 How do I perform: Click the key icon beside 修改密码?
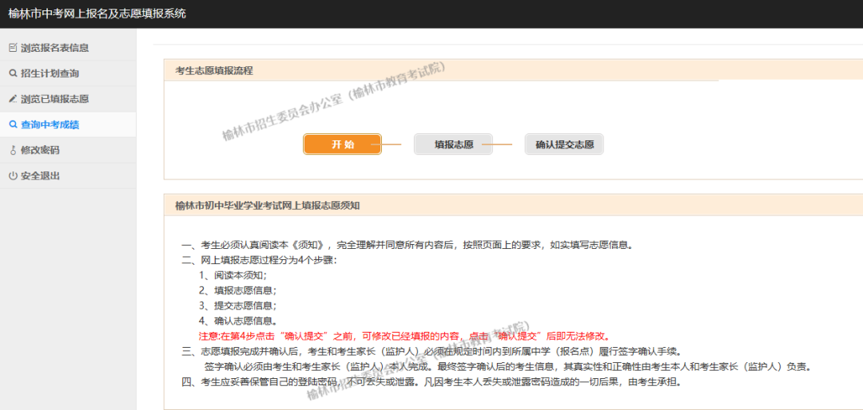pyautogui.click(x=13, y=150)
